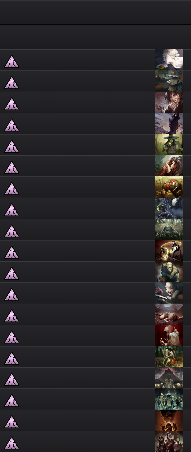191x452 pixels.
Task: Open the white-haired pale figure thumbnail
Action: (169, 60)
